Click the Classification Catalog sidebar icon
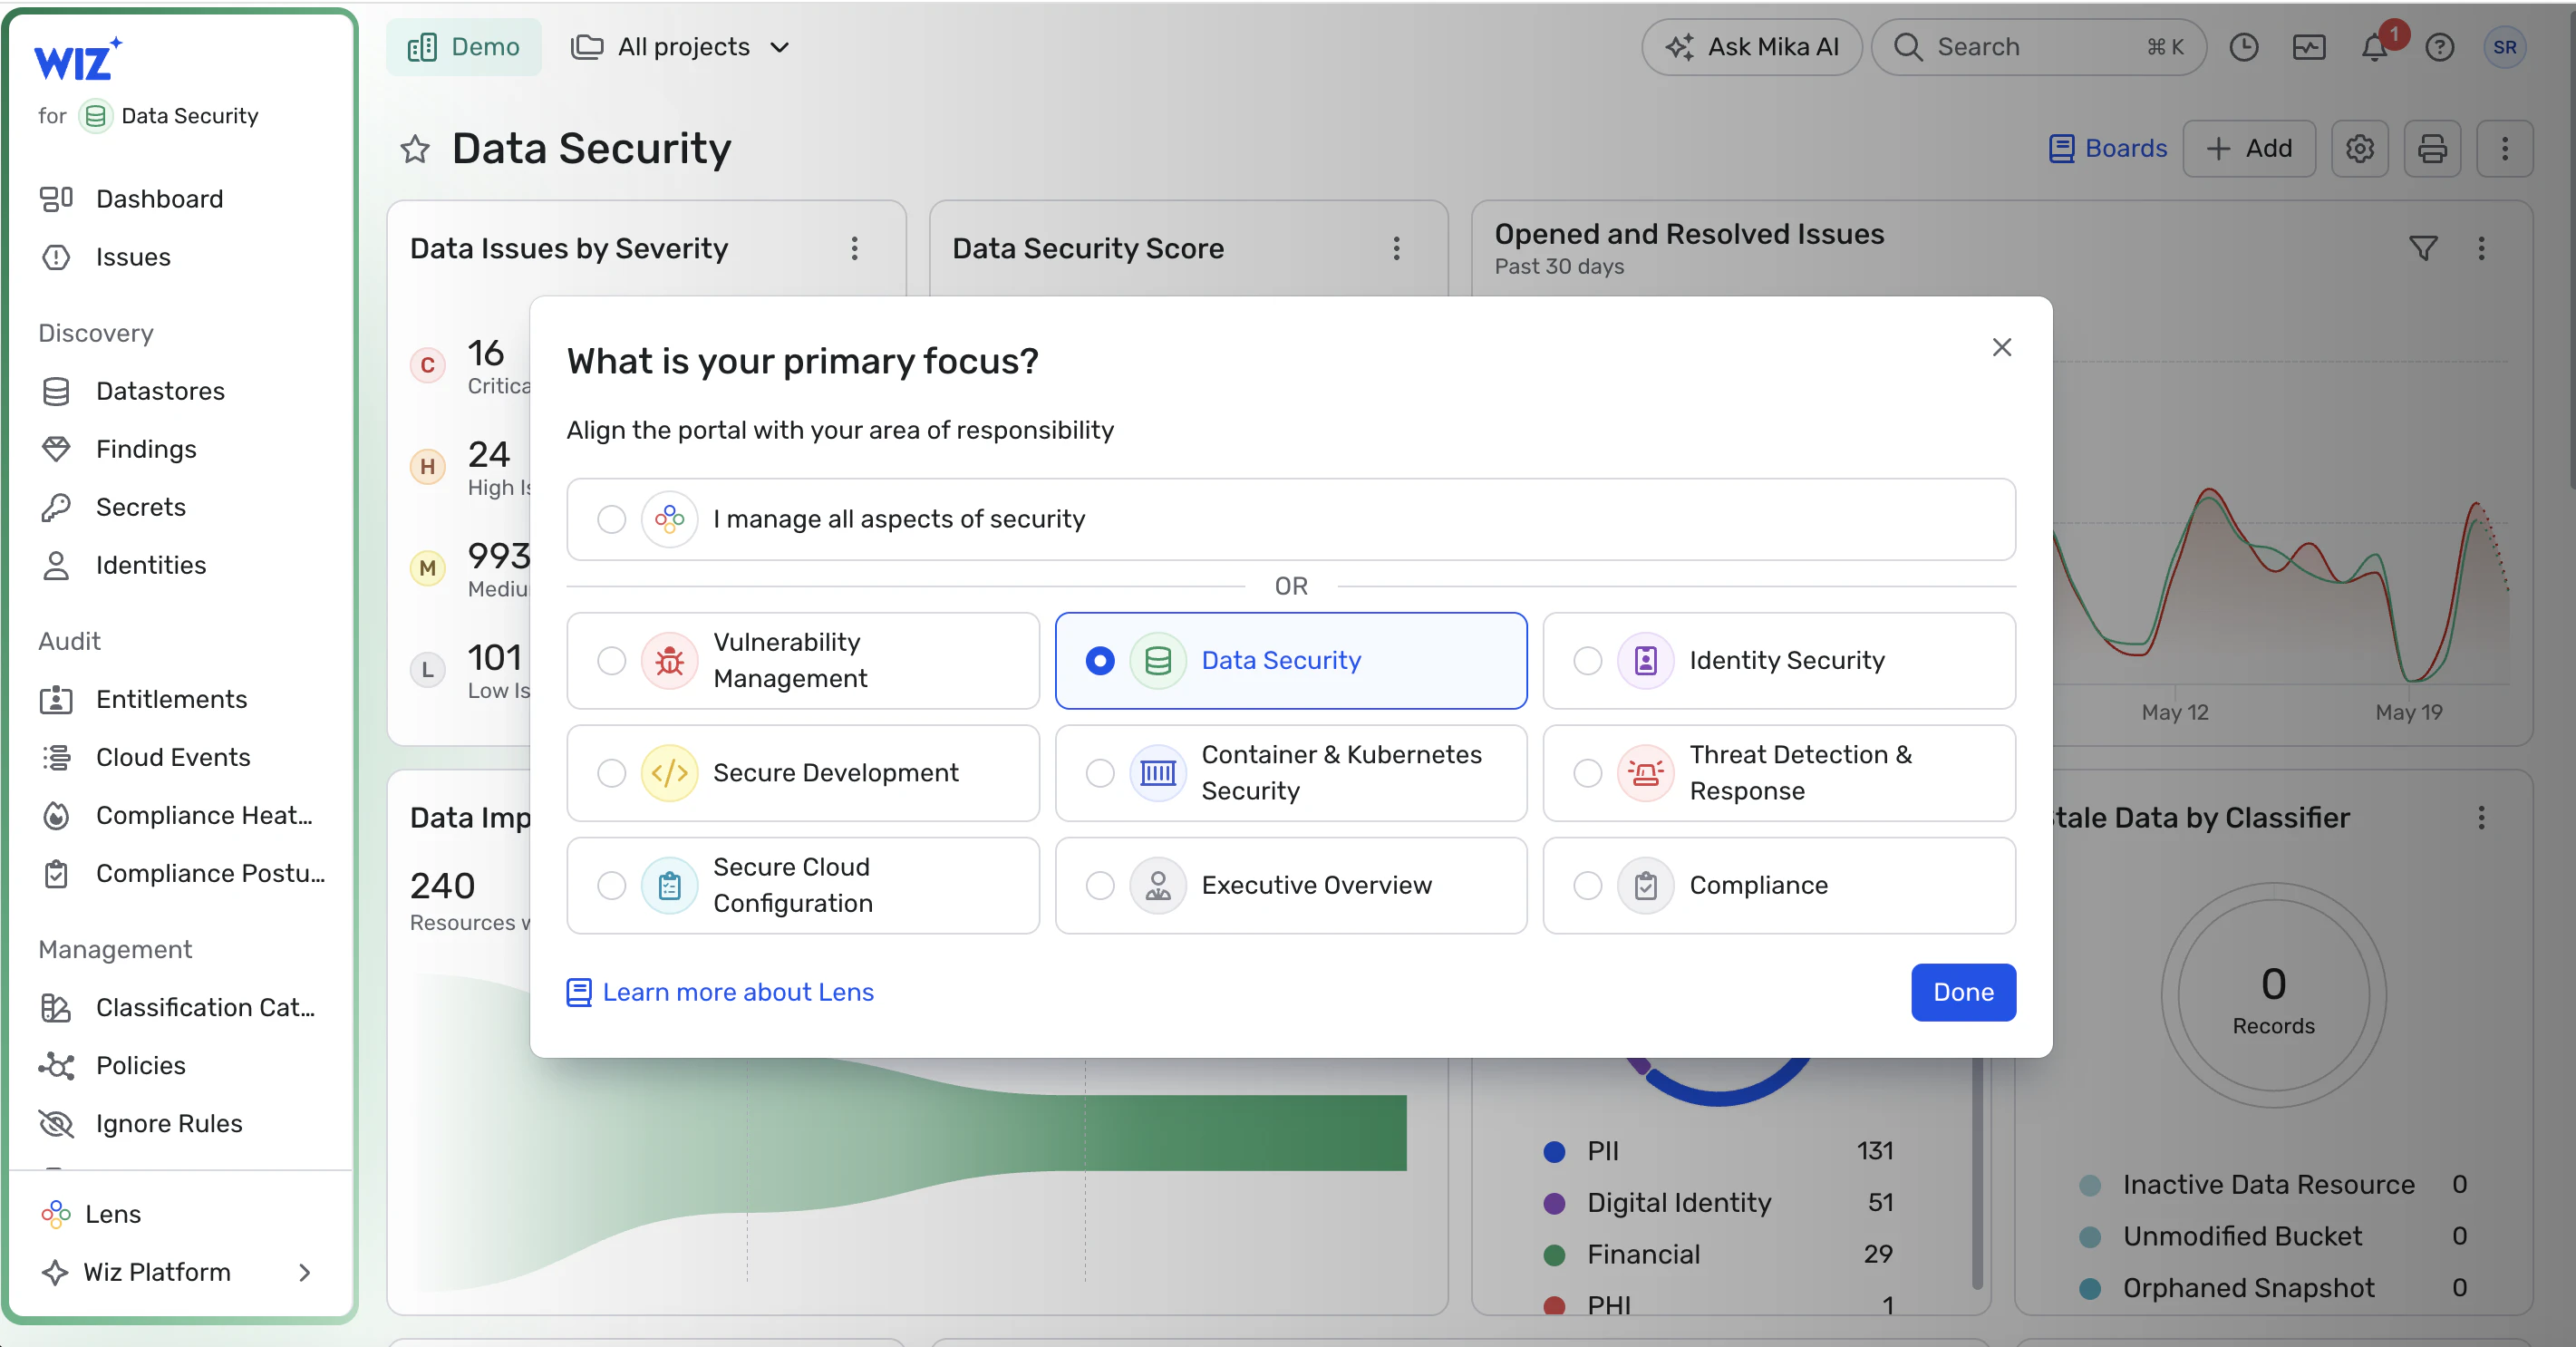2576x1347 pixels. coord(56,1007)
